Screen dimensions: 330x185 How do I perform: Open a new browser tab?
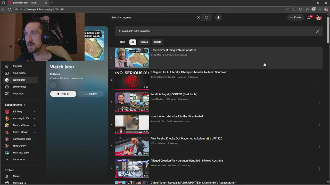click(x=52, y=3)
